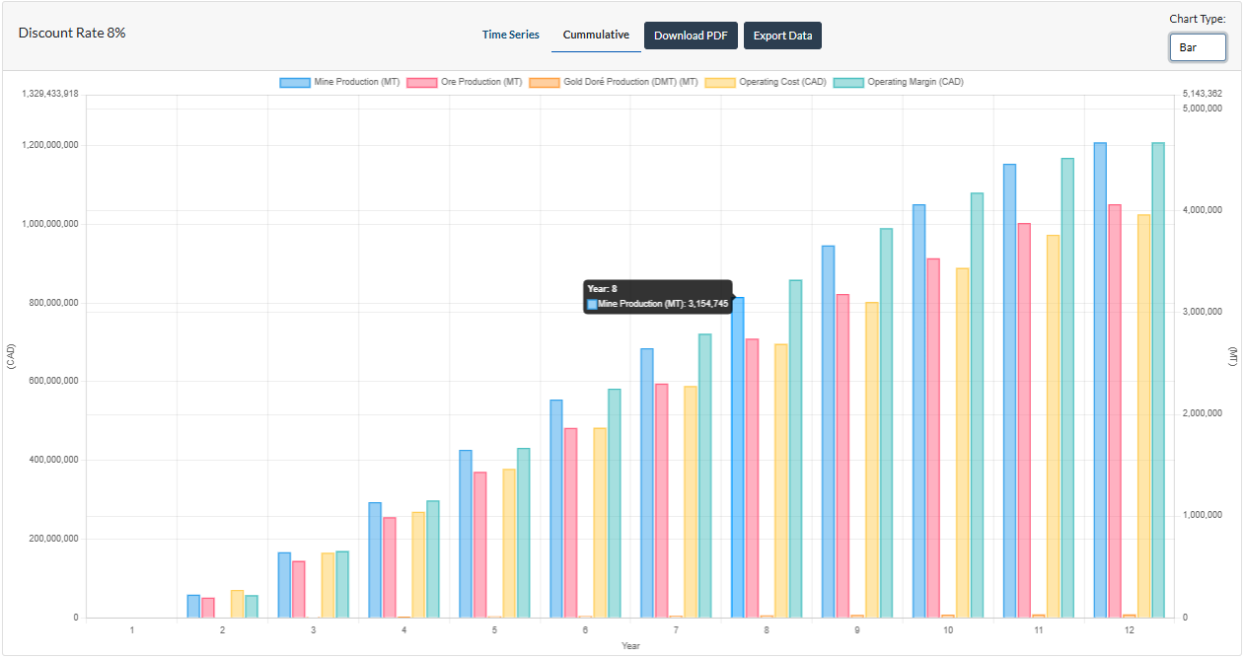Open the Chart Type dropdown
The width and height of the screenshot is (1245, 659).
click(x=1198, y=47)
